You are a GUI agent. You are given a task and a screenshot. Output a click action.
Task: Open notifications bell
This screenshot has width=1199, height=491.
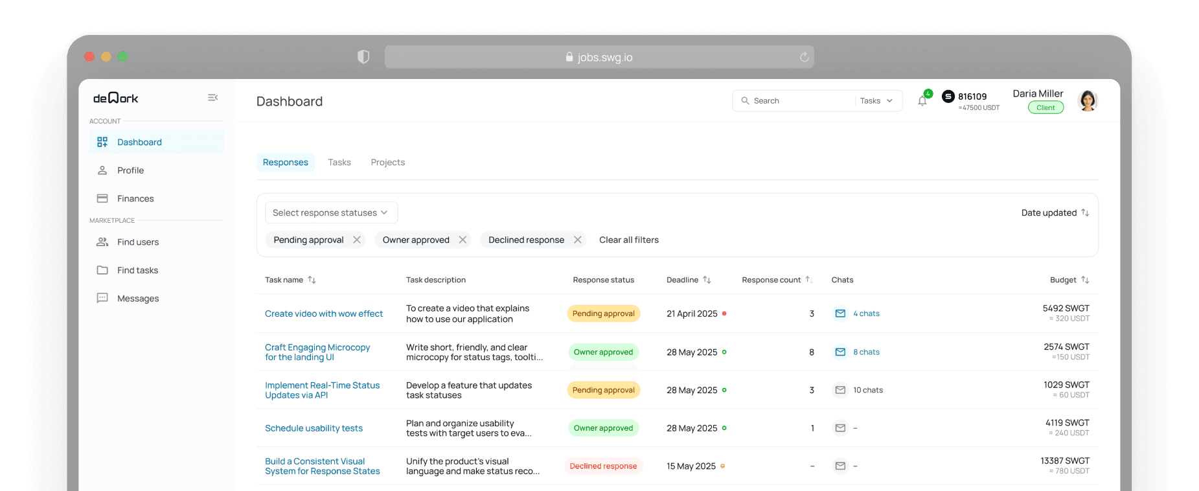922,100
